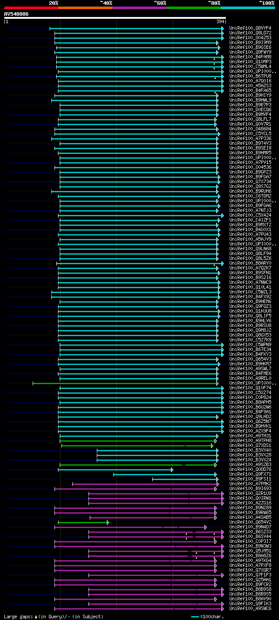
Task: Select the UniRef100_B9HIY9 label
Action: click(x=250, y=95)
